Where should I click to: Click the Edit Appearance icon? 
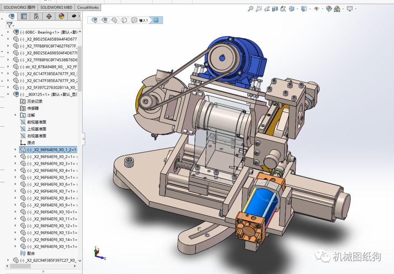pyautogui.click(x=329, y=9)
